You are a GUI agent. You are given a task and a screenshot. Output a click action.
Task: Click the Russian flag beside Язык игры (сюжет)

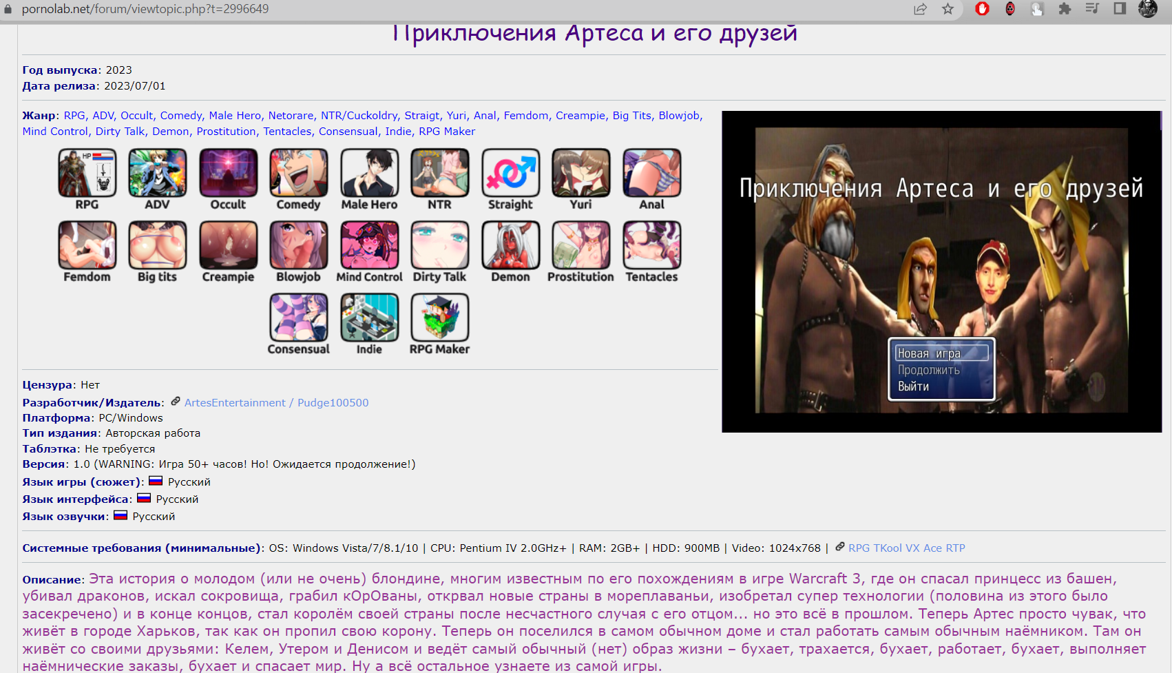click(156, 481)
